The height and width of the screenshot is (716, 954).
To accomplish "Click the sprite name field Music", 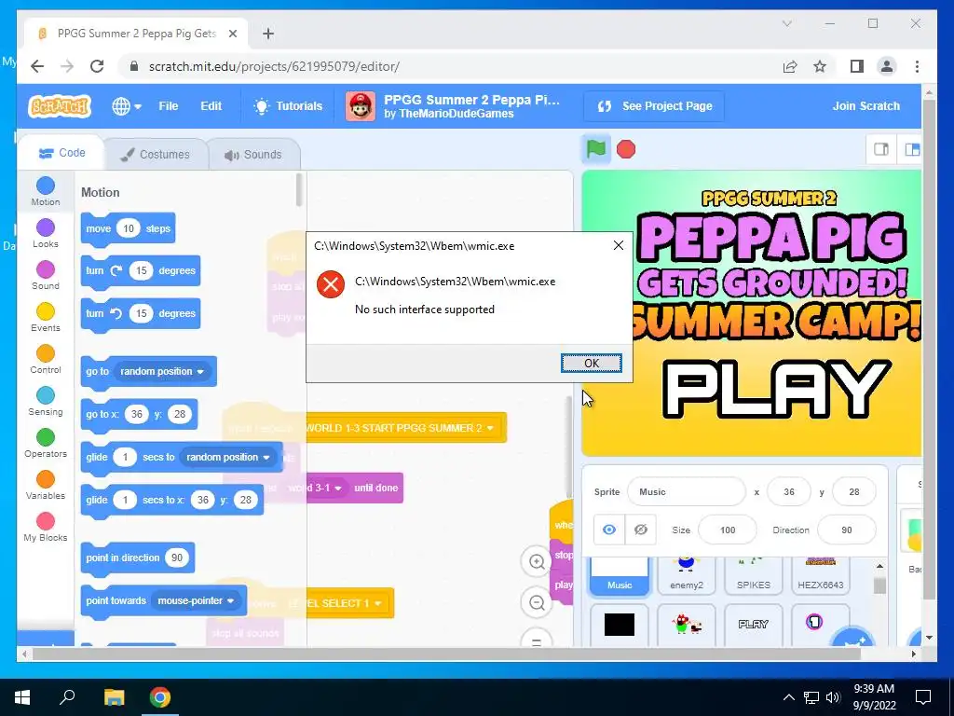I will [687, 492].
